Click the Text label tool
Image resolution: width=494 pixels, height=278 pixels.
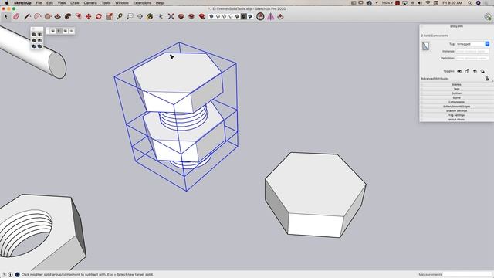pyautogui.click(x=130, y=16)
